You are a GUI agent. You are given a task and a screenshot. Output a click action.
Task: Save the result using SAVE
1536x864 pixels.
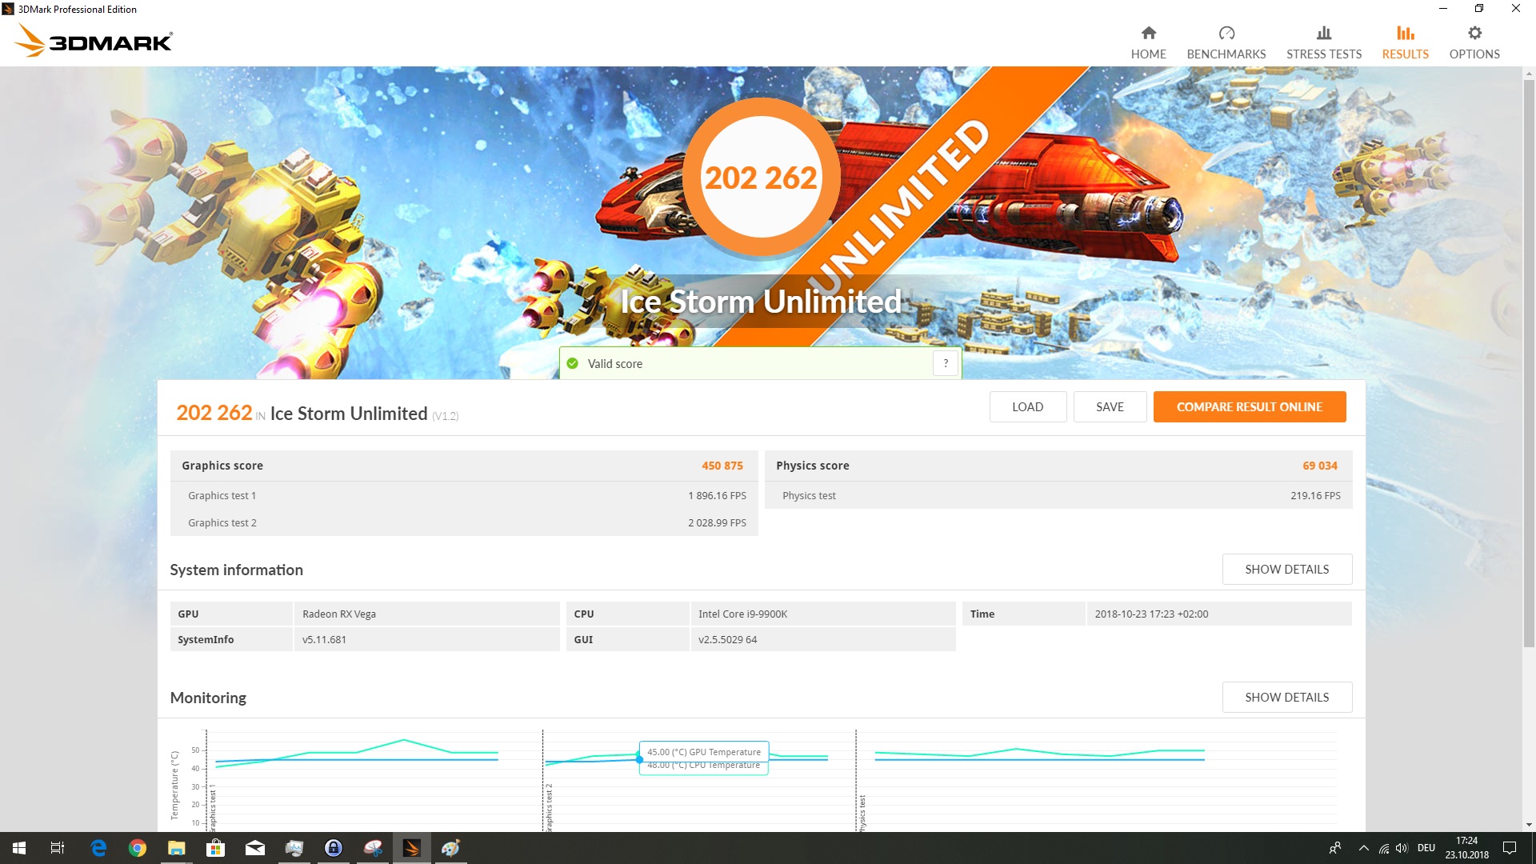[x=1110, y=406]
